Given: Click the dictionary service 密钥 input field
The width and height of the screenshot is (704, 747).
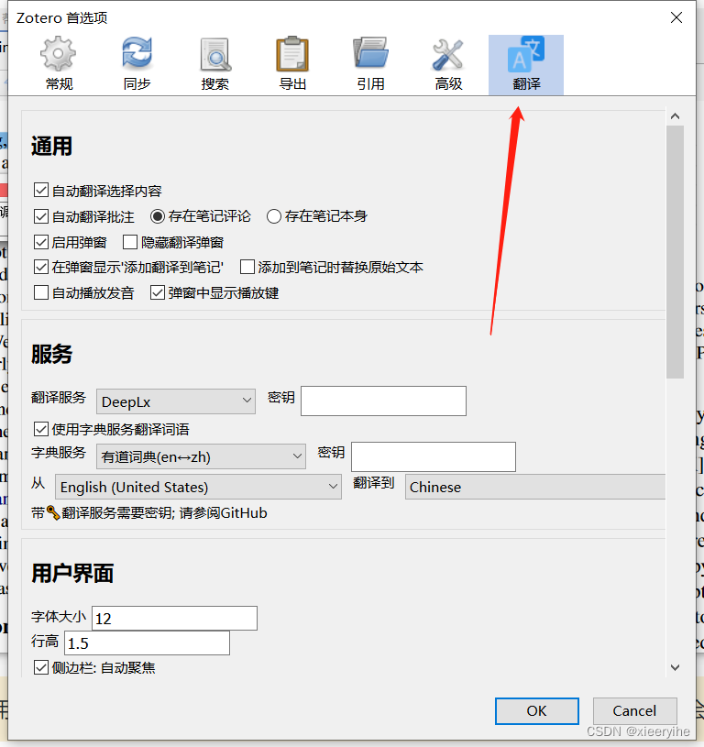Looking at the screenshot, I should [434, 456].
